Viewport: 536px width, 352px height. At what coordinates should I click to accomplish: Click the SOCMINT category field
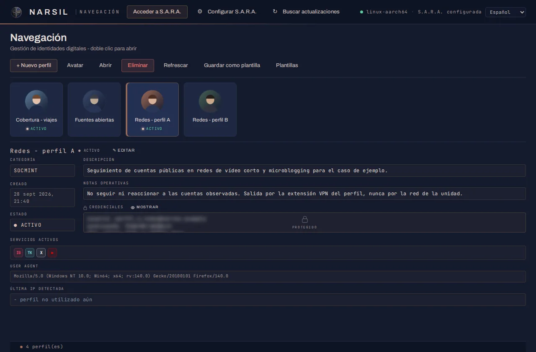click(x=42, y=171)
